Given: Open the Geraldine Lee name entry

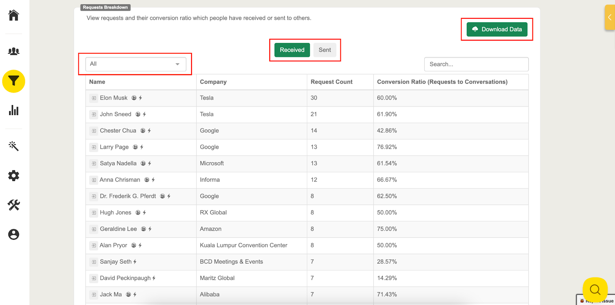Looking at the screenshot, I should tap(118, 229).
